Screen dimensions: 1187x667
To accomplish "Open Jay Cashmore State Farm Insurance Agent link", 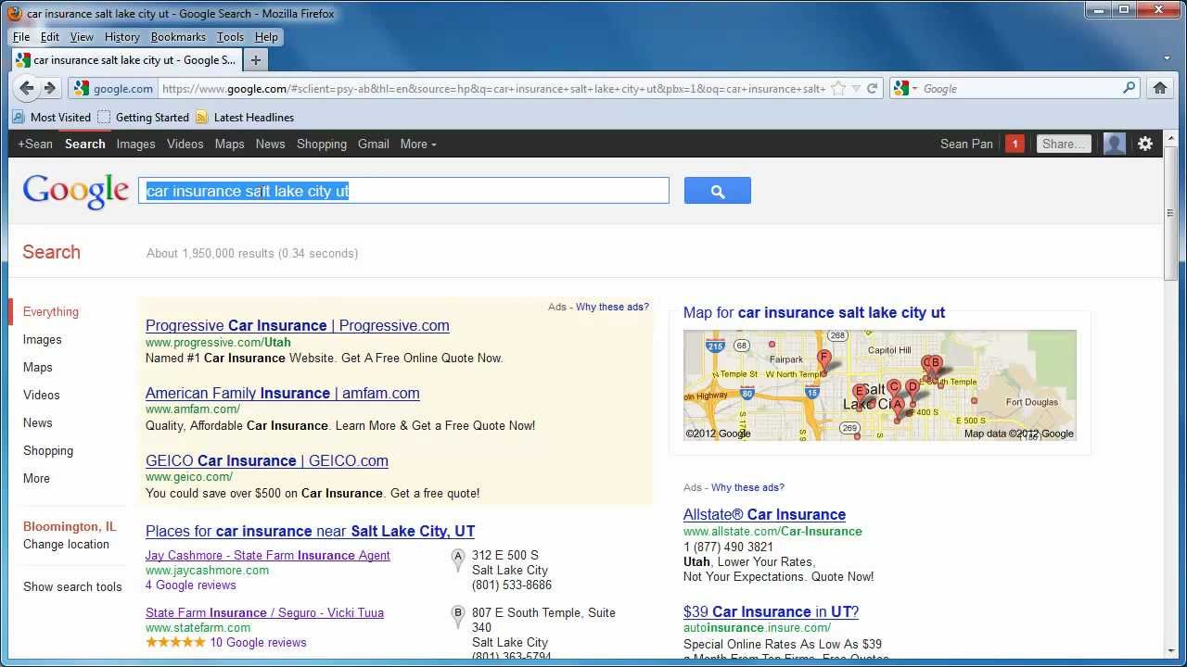I will pos(267,555).
